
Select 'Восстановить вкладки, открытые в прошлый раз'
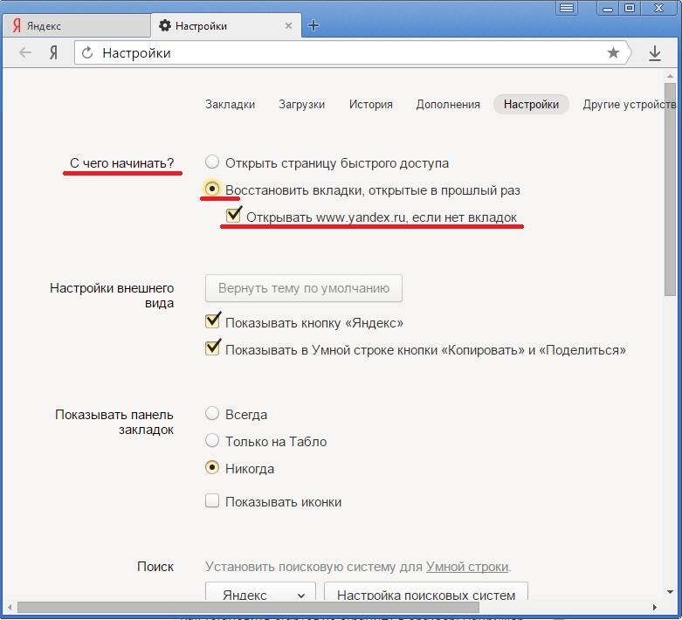212,189
